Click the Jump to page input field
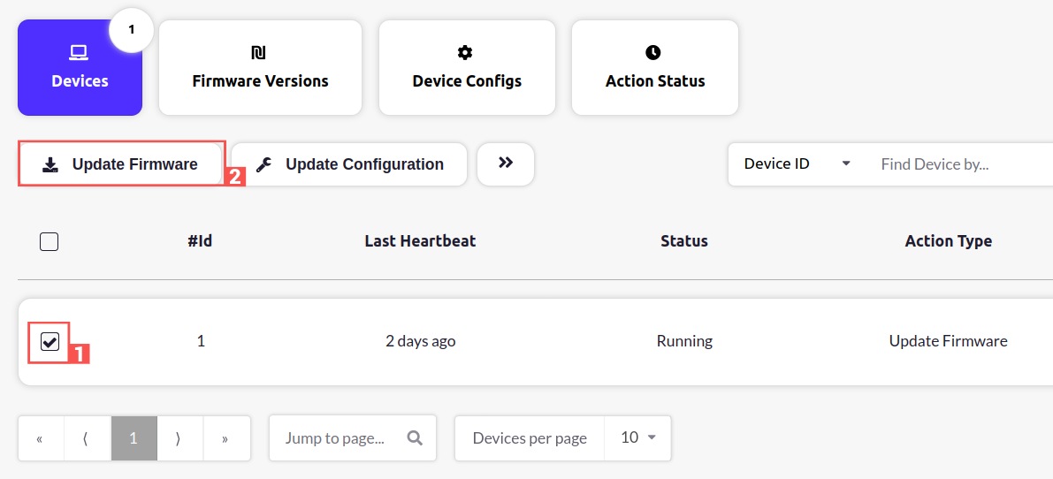This screenshot has height=479, width=1053. tap(334, 437)
